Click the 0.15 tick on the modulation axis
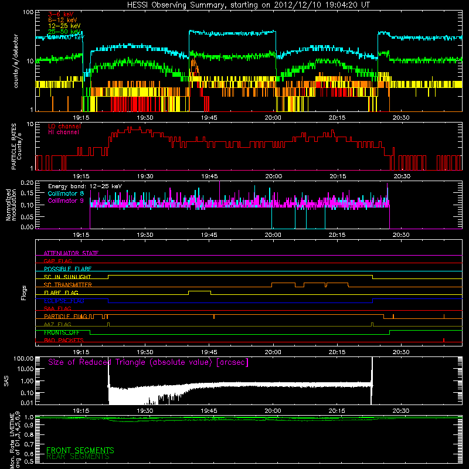 [x=27, y=193]
